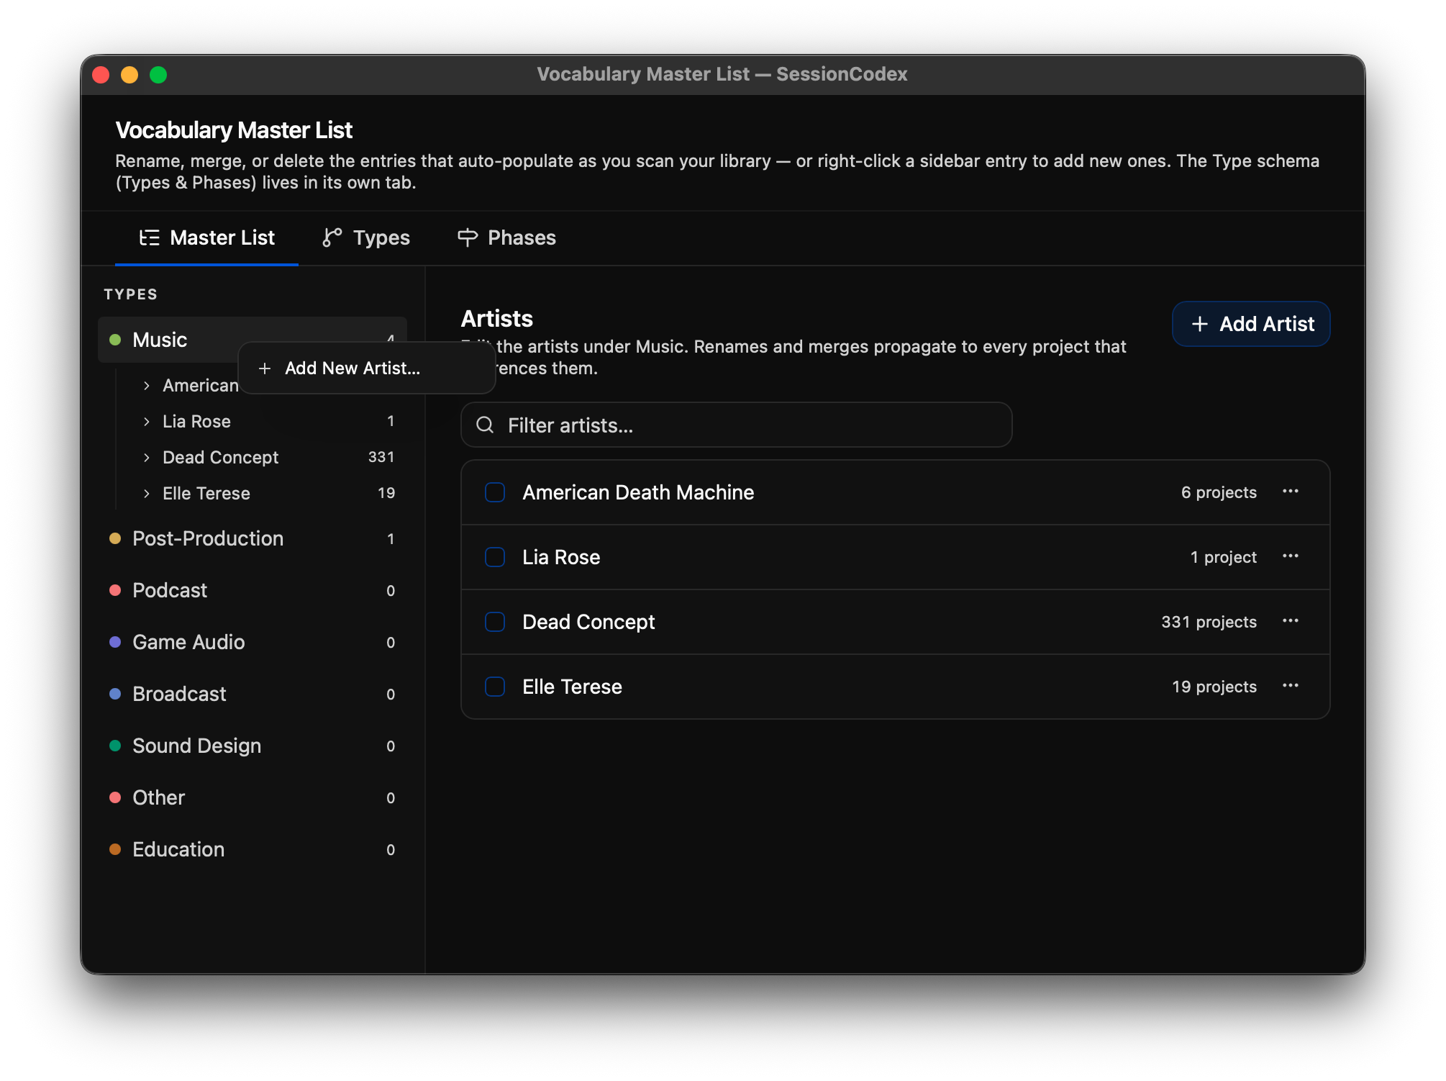Open the Phases tab
This screenshot has width=1446, height=1081.
pyautogui.click(x=506, y=238)
